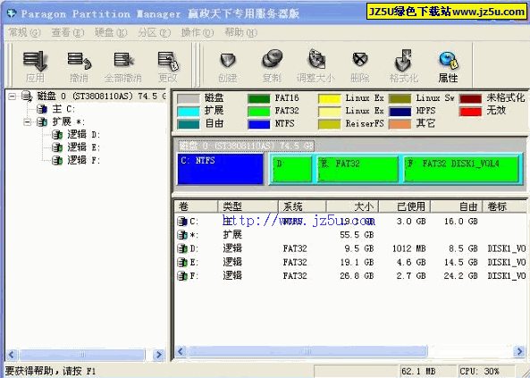Click the 调整大小 (Resize) toolbar icon

click(316, 60)
